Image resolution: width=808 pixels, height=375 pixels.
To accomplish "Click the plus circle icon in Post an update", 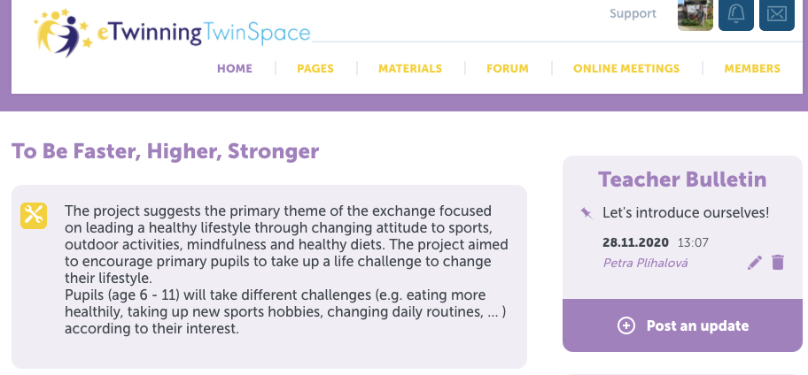I will point(626,325).
